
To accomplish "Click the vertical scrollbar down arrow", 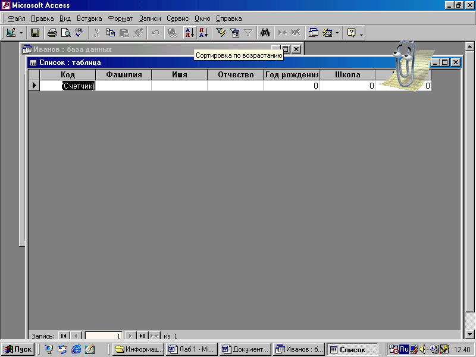I will [469, 334].
